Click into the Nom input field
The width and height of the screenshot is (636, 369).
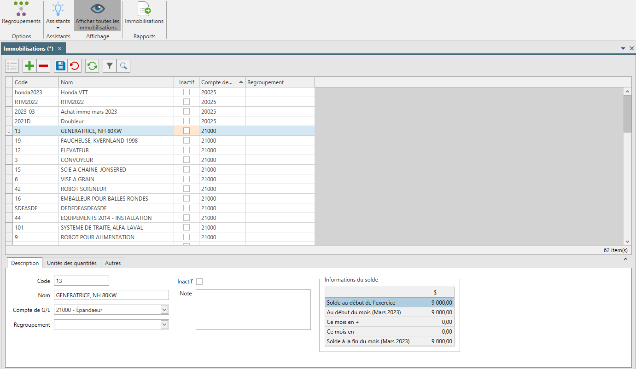[x=111, y=295]
